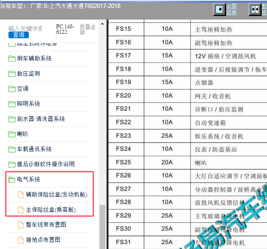Click the FS22 fuse cell
Screen dimensions: 267x249
[x=126, y=122]
